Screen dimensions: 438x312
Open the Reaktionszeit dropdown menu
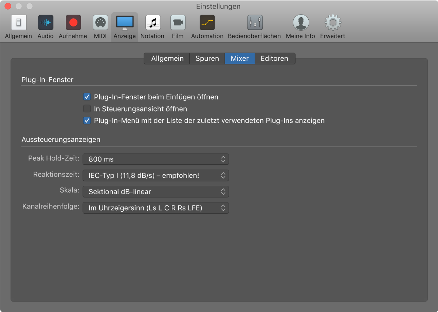[x=156, y=175]
